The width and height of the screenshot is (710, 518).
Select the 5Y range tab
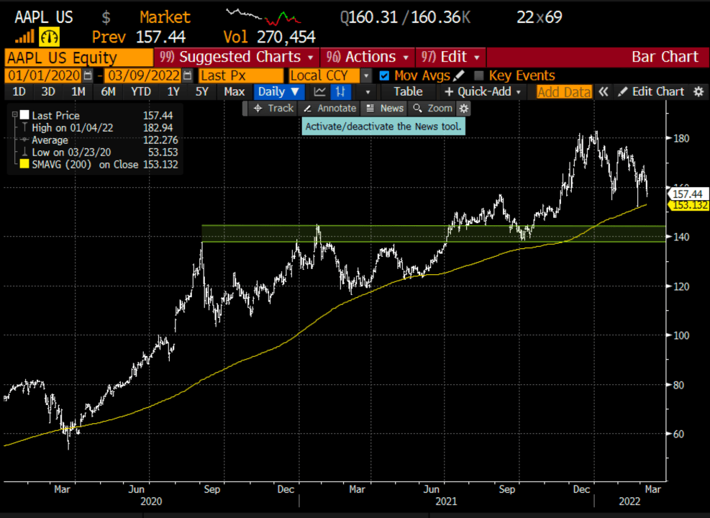pyautogui.click(x=202, y=92)
